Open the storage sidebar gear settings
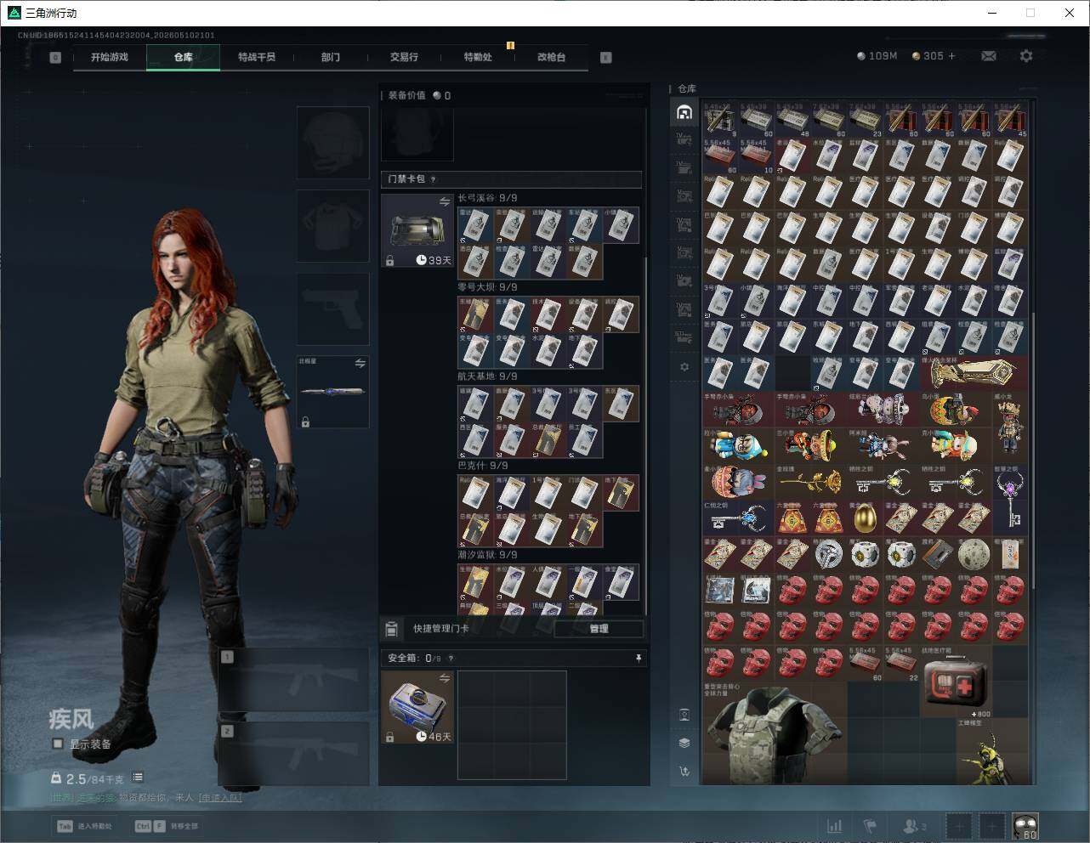The height and width of the screenshot is (843, 1090). click(684, 367)
